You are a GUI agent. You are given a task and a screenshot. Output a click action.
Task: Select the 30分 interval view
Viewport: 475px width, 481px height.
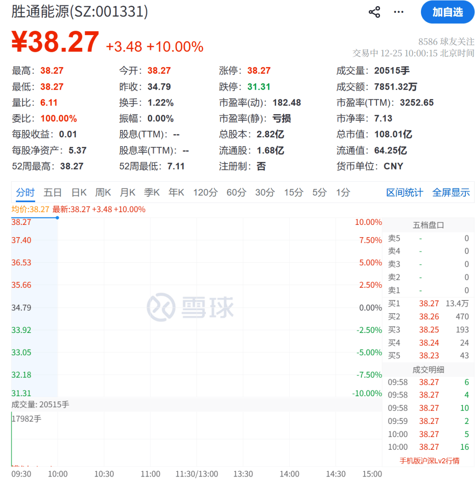tap(265, 192)
